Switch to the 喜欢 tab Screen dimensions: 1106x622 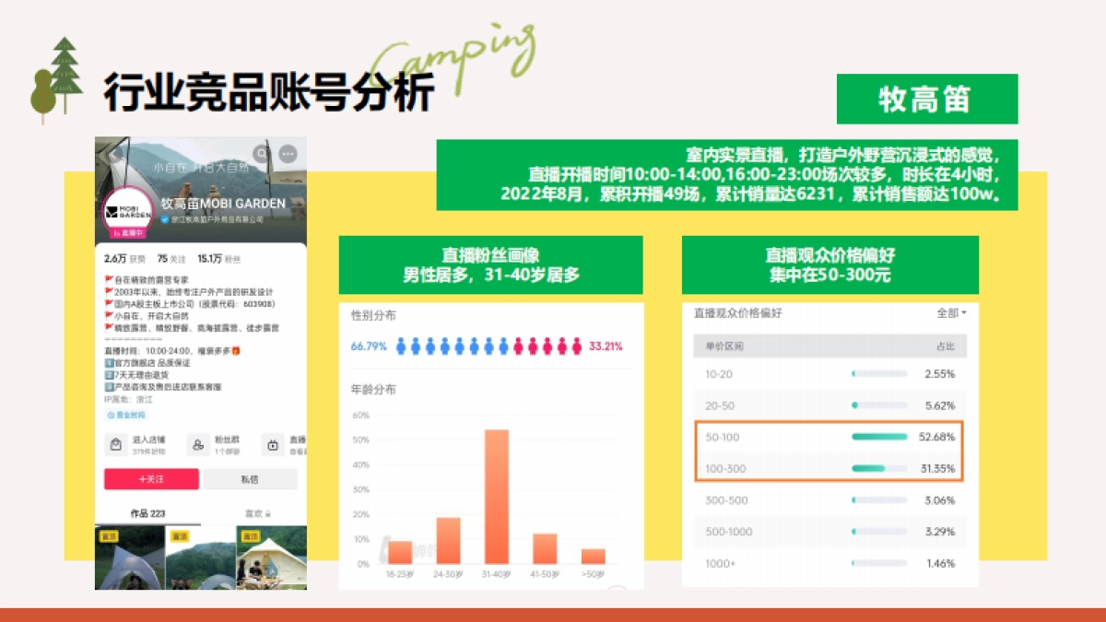257,513
